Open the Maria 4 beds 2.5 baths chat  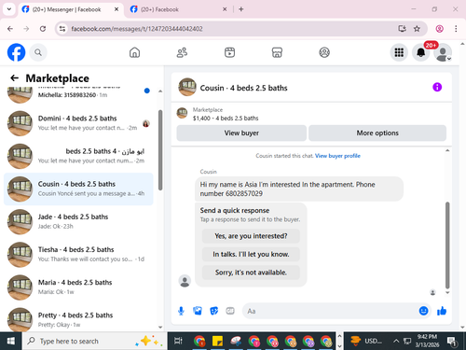[78, 287]
